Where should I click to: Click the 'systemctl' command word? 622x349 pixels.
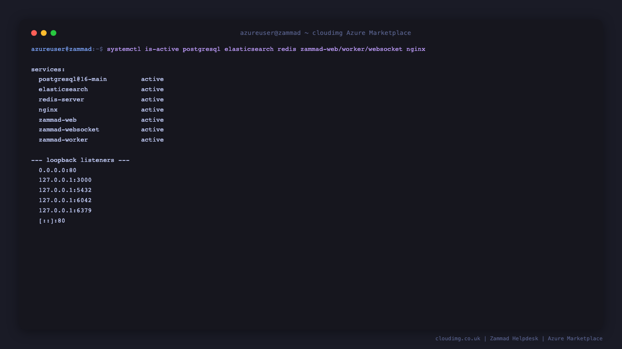coord(124,49)
